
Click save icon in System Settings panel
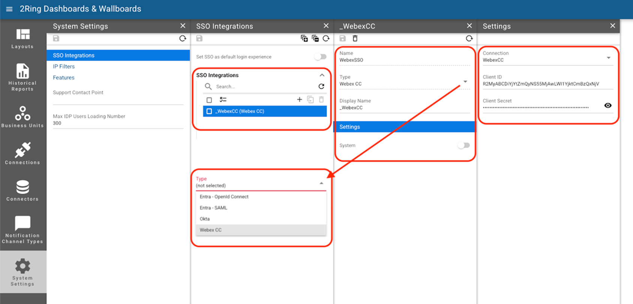tap(56, 38)
